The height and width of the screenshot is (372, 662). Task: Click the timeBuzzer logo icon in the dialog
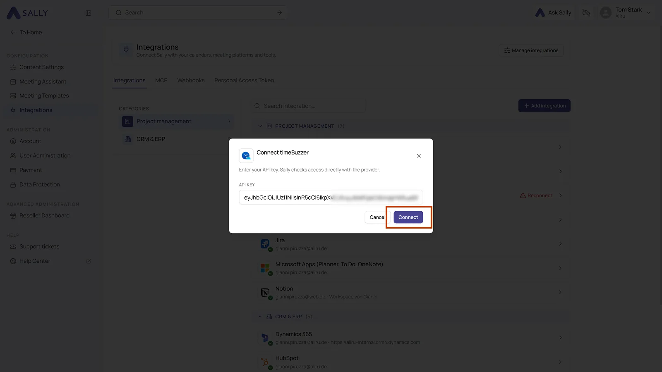pyautogui.click(x=246, y=156)
